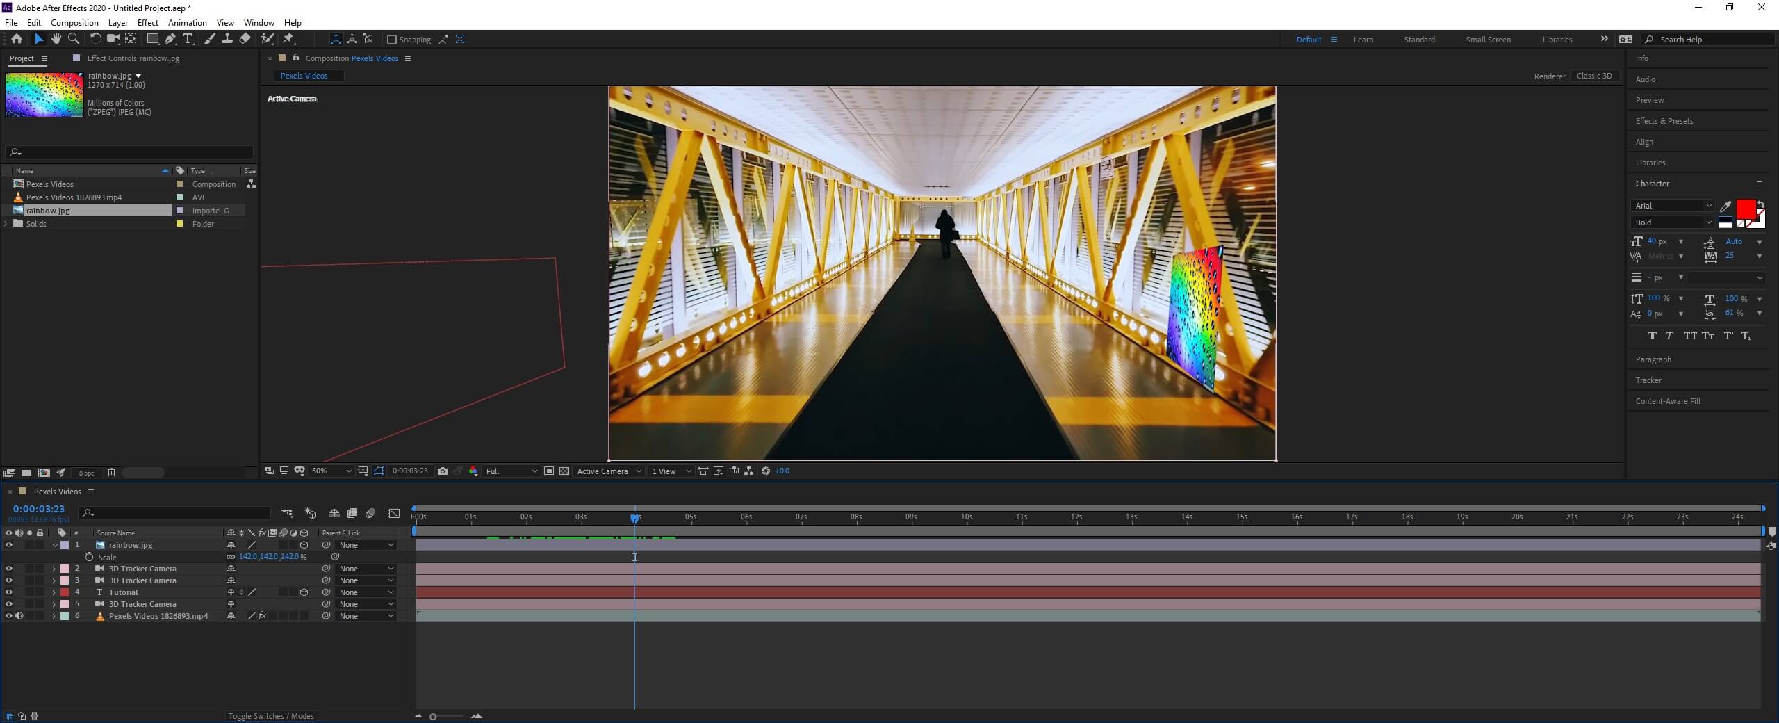1779x723 pixels.
Task: Take a snapshot with camera icon
Action: click(443, 471)
